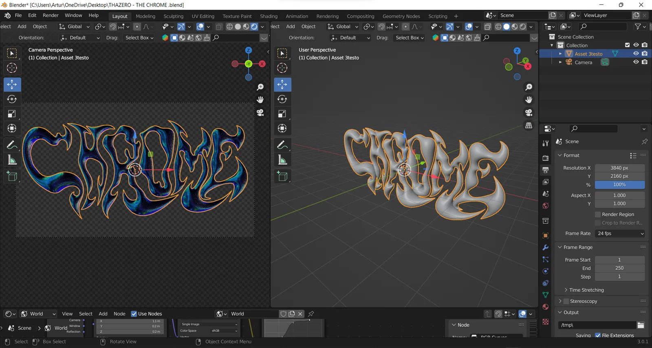Switch perspective/orthographic grid icon in right viewport
Viewport: 652px width, 348px height.
[x=529, y=125]
